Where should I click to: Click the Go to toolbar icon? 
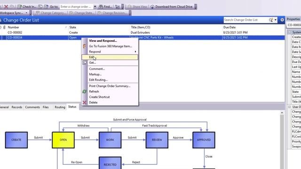coord(46,7)
